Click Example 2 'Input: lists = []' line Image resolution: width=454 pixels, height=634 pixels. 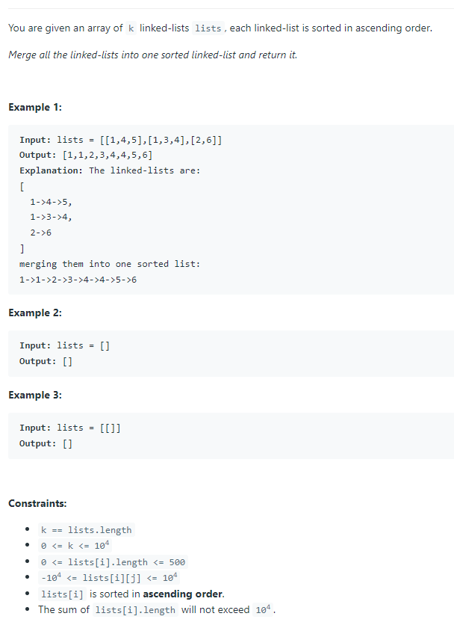(x=65, y=345)
